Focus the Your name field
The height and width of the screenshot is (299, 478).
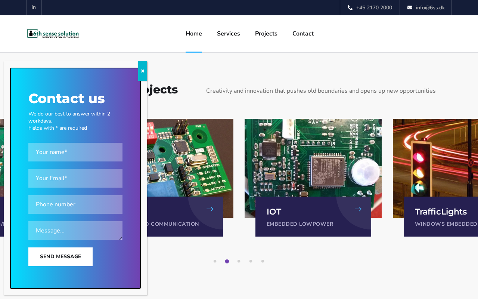coord(75,152)
